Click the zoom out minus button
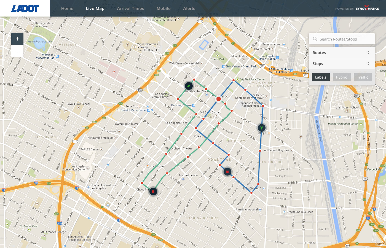The image size is (386, 248). [17, 51]
